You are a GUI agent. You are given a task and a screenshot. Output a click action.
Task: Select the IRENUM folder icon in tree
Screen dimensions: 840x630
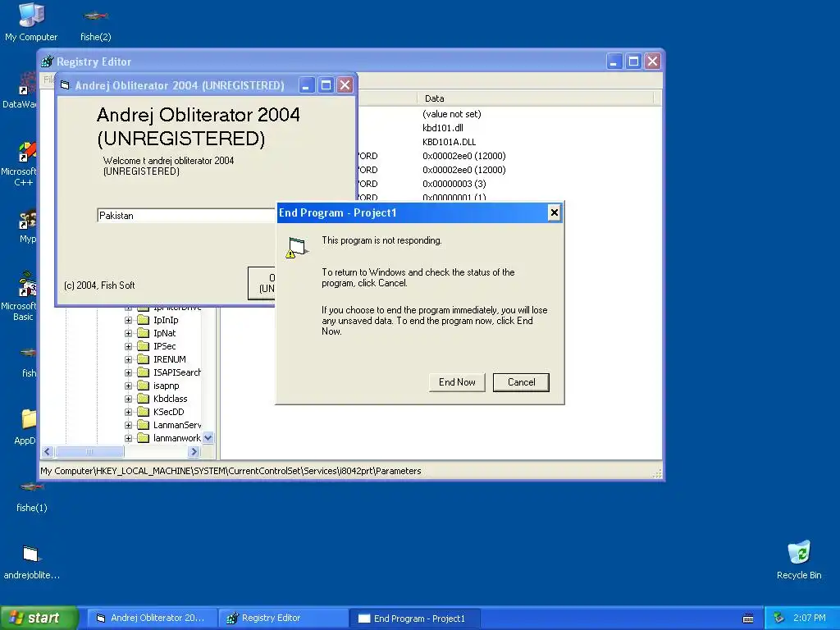[x=143, y=359]
